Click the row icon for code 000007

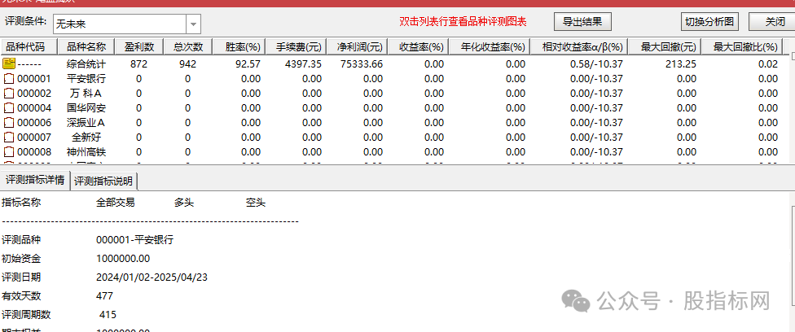[x=9, y=138]
